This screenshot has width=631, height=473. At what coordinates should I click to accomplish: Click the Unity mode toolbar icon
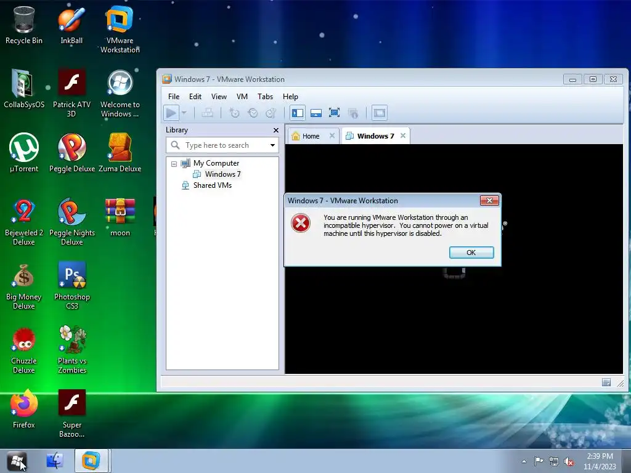353,113
